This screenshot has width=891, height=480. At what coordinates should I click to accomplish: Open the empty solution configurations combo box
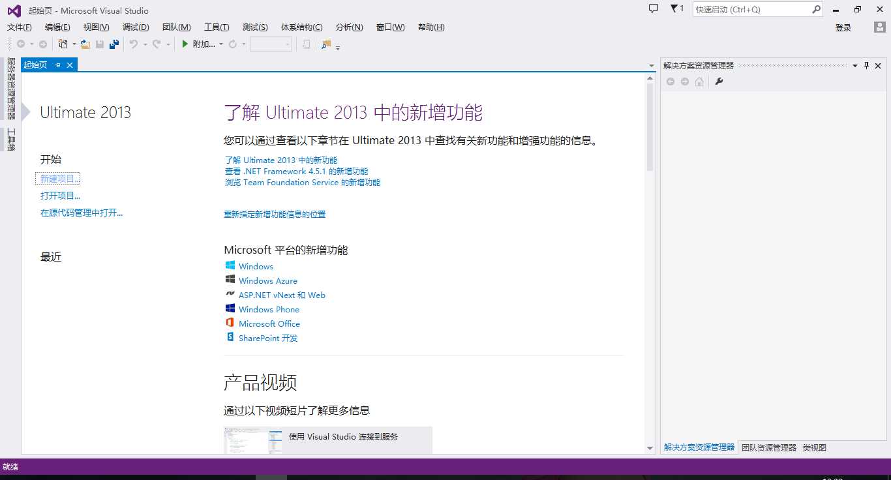point(271,44)
